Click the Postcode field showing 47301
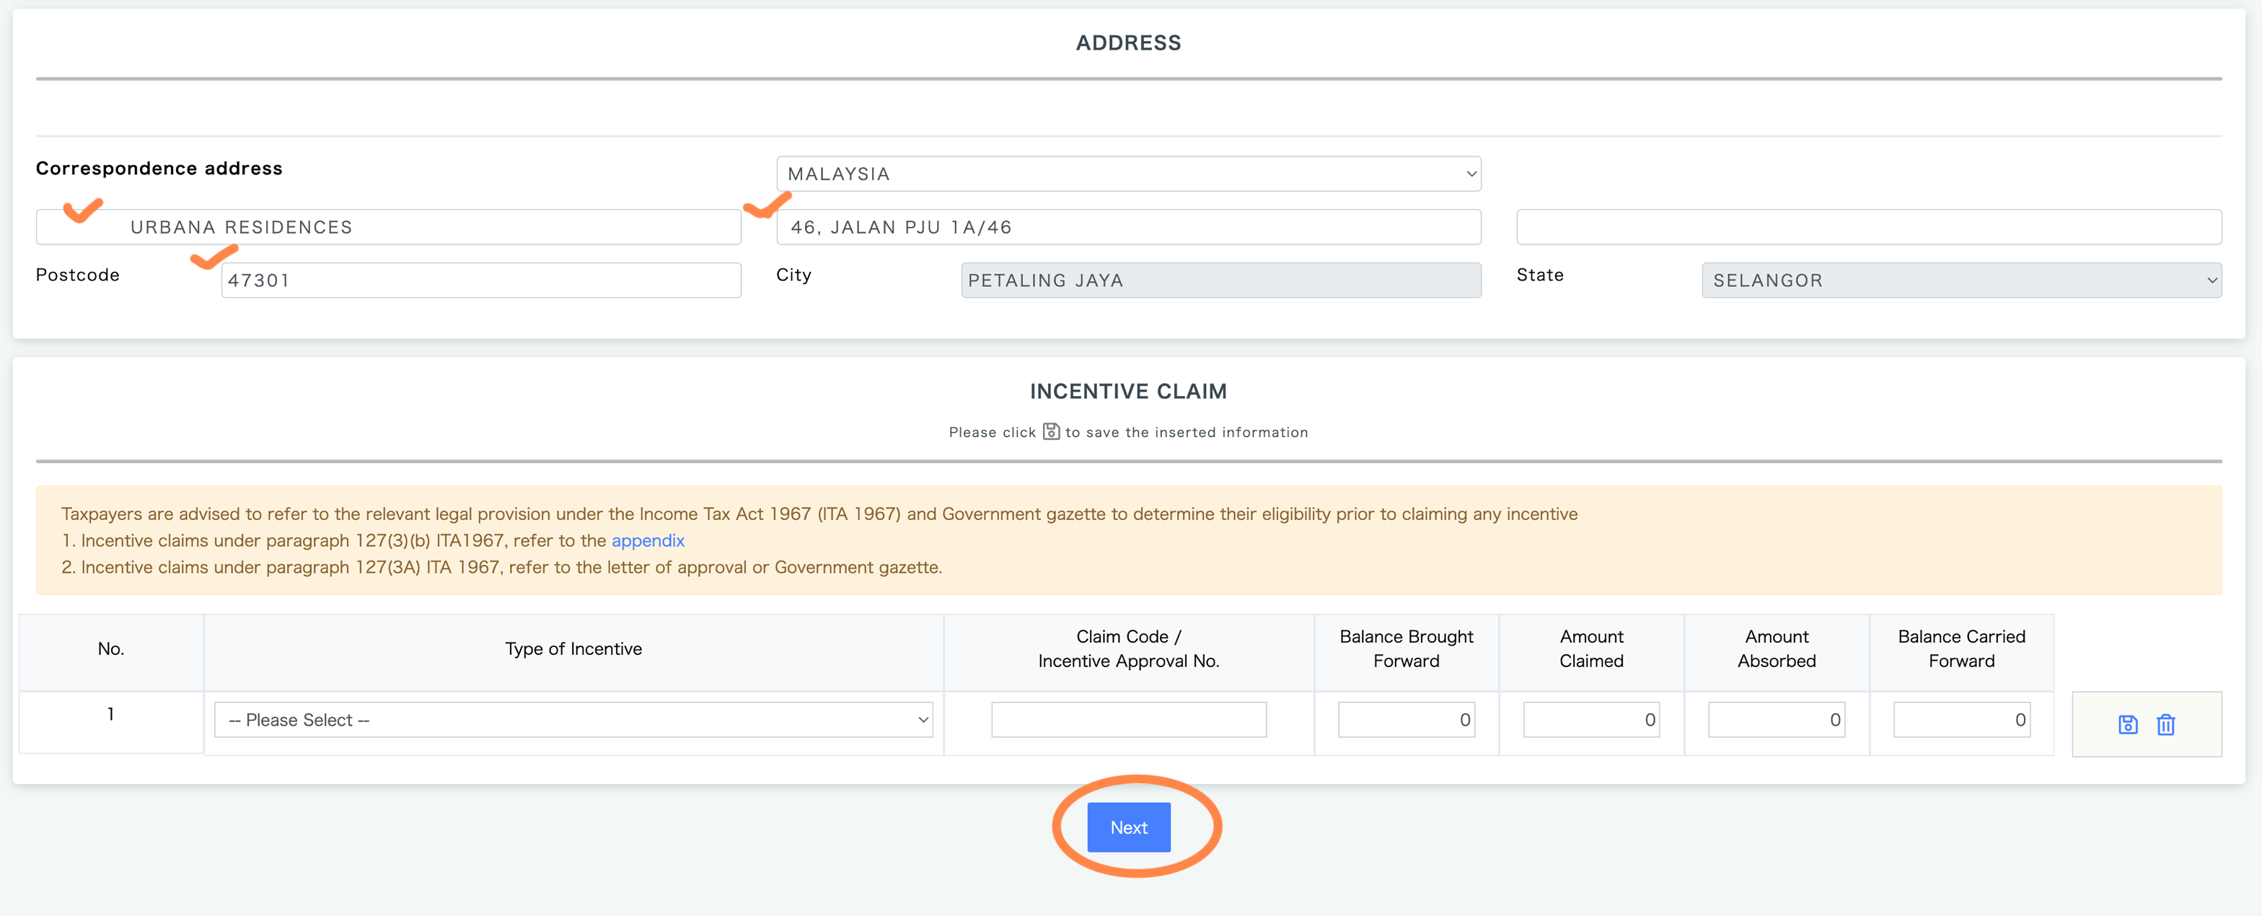The image size is (2262, 916). (480, 280)
